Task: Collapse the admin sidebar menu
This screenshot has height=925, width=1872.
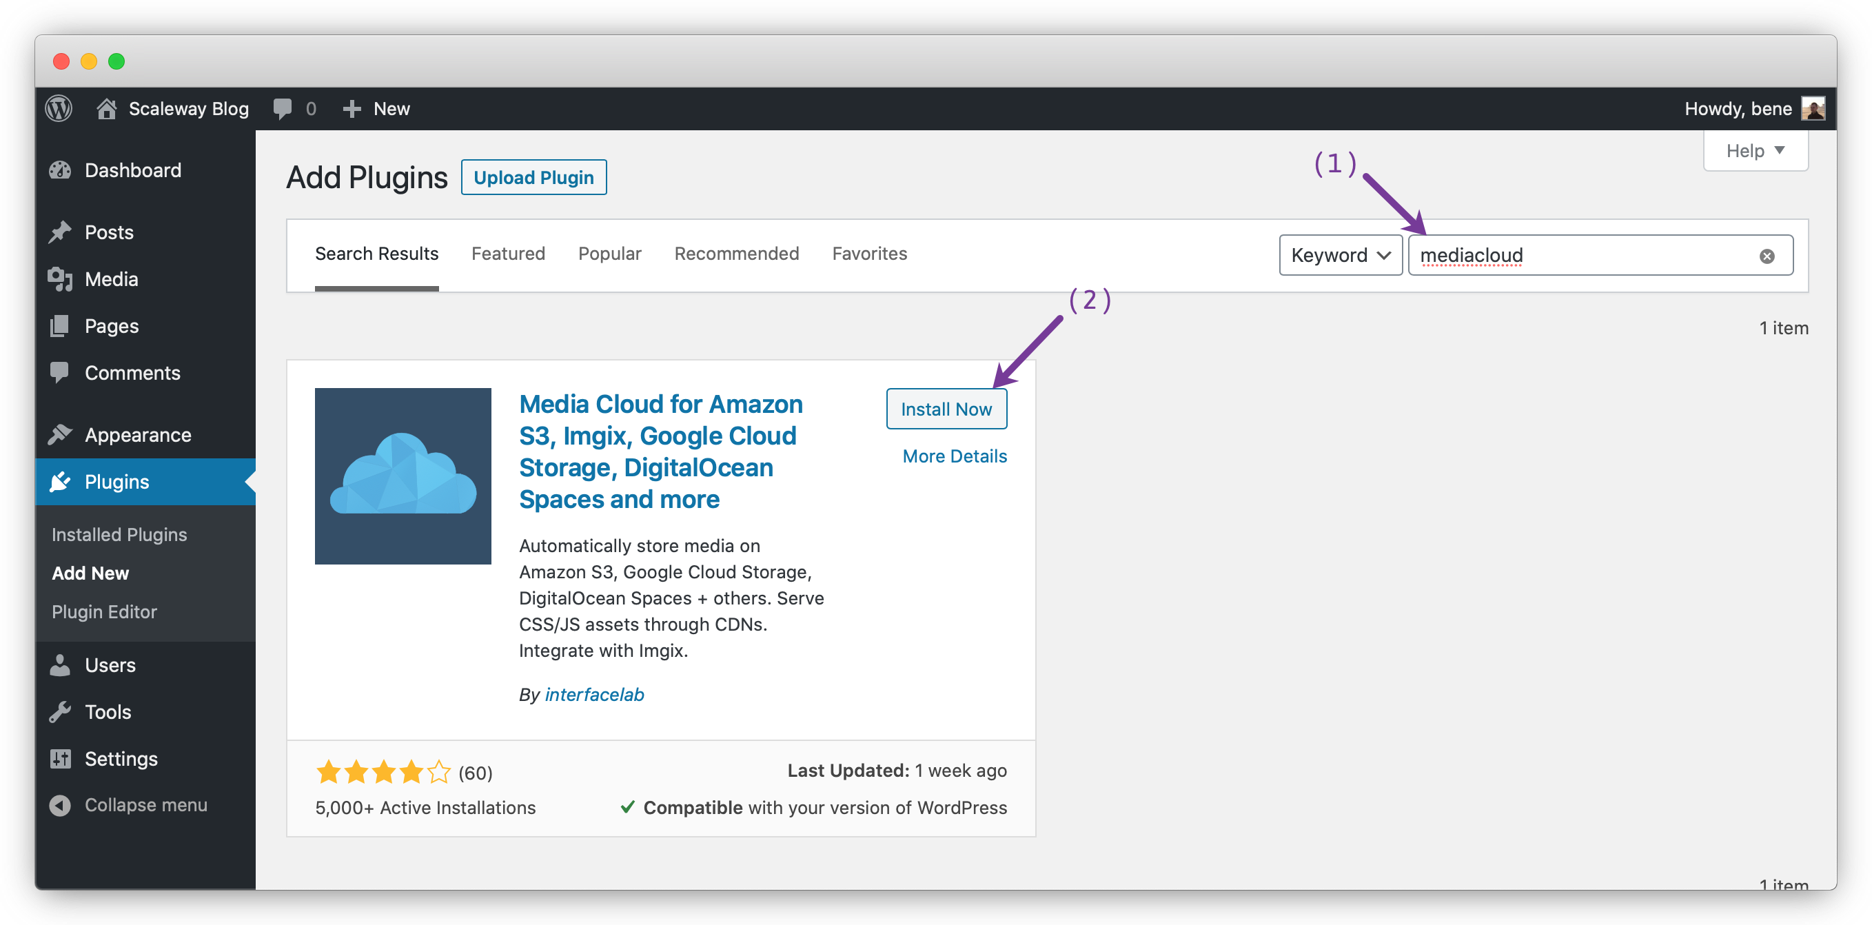Action: pyautogui.click(x=145, y=804)
